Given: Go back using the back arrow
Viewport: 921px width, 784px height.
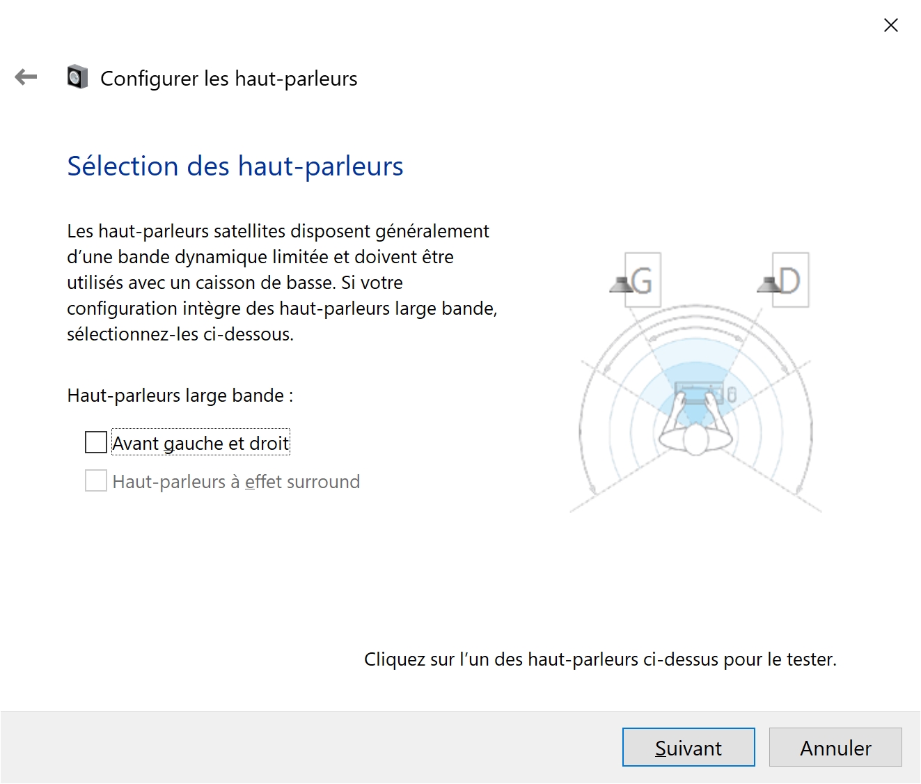Looking at the screenshot, I should pos(26,77).
